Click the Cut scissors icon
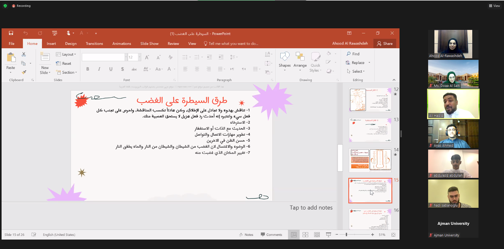Image resolution: width=504 pixels, height=249 pixels. [24, 54]
